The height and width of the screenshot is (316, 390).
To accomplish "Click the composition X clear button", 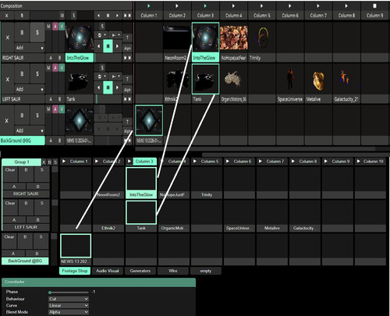I will click(6, 16).
